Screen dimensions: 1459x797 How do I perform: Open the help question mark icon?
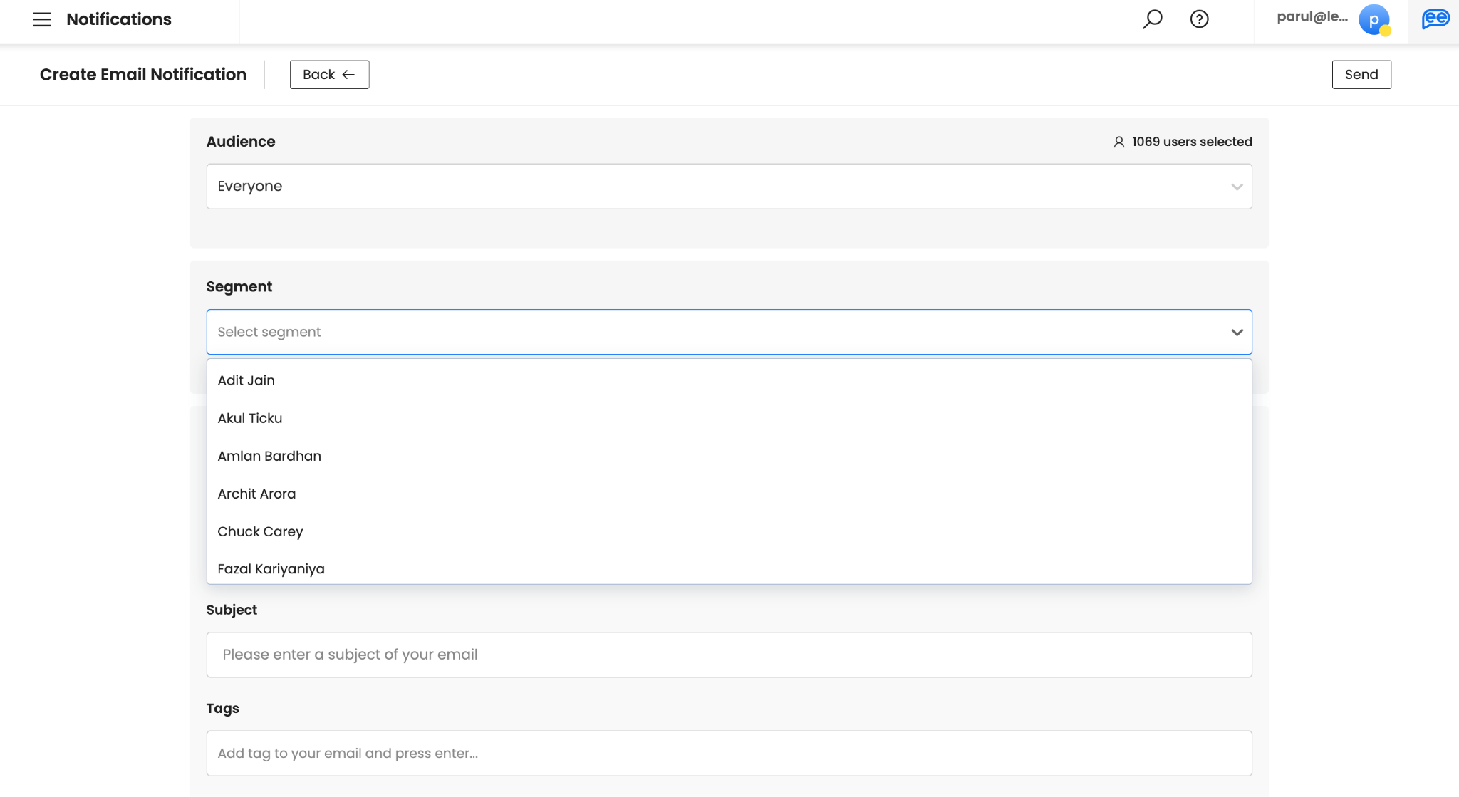coord(1199,19)
